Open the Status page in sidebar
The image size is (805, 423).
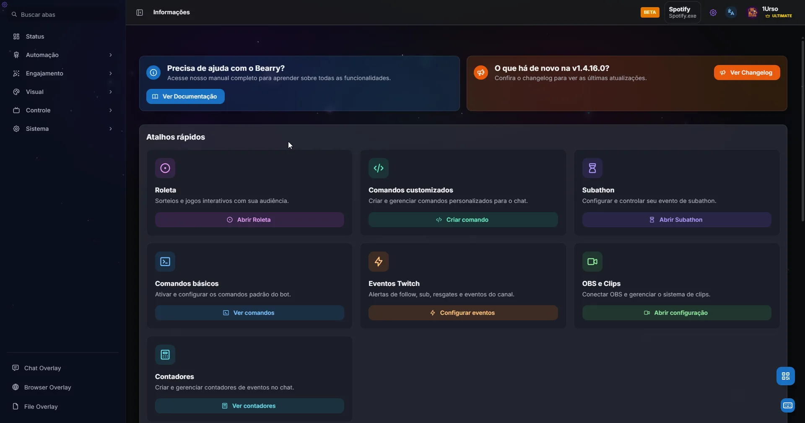click(x=35, y=36)
